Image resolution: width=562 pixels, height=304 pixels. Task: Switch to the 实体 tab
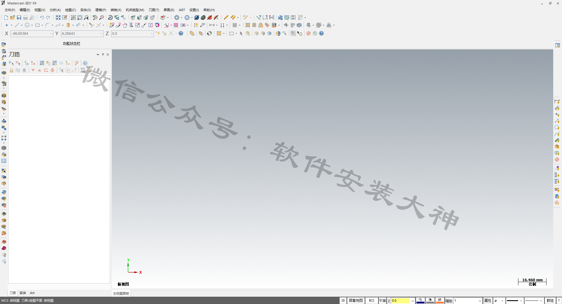[x=23, y=293]
